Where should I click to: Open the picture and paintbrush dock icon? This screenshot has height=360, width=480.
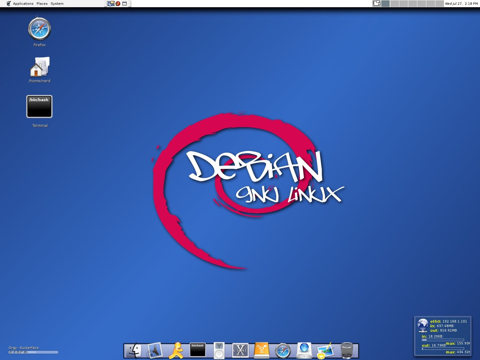point(325,350)
